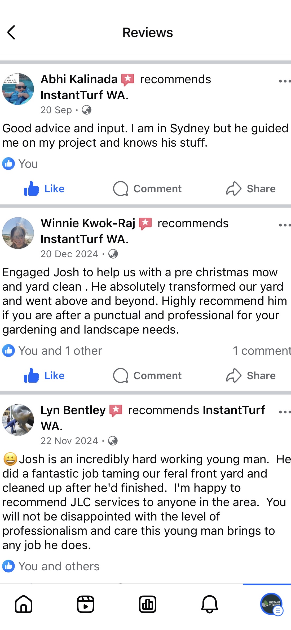Viewport: 291px width, 630px height.
Task: Open the Insights chart icon in bottom bar
Action: click(x=148, y=604)
